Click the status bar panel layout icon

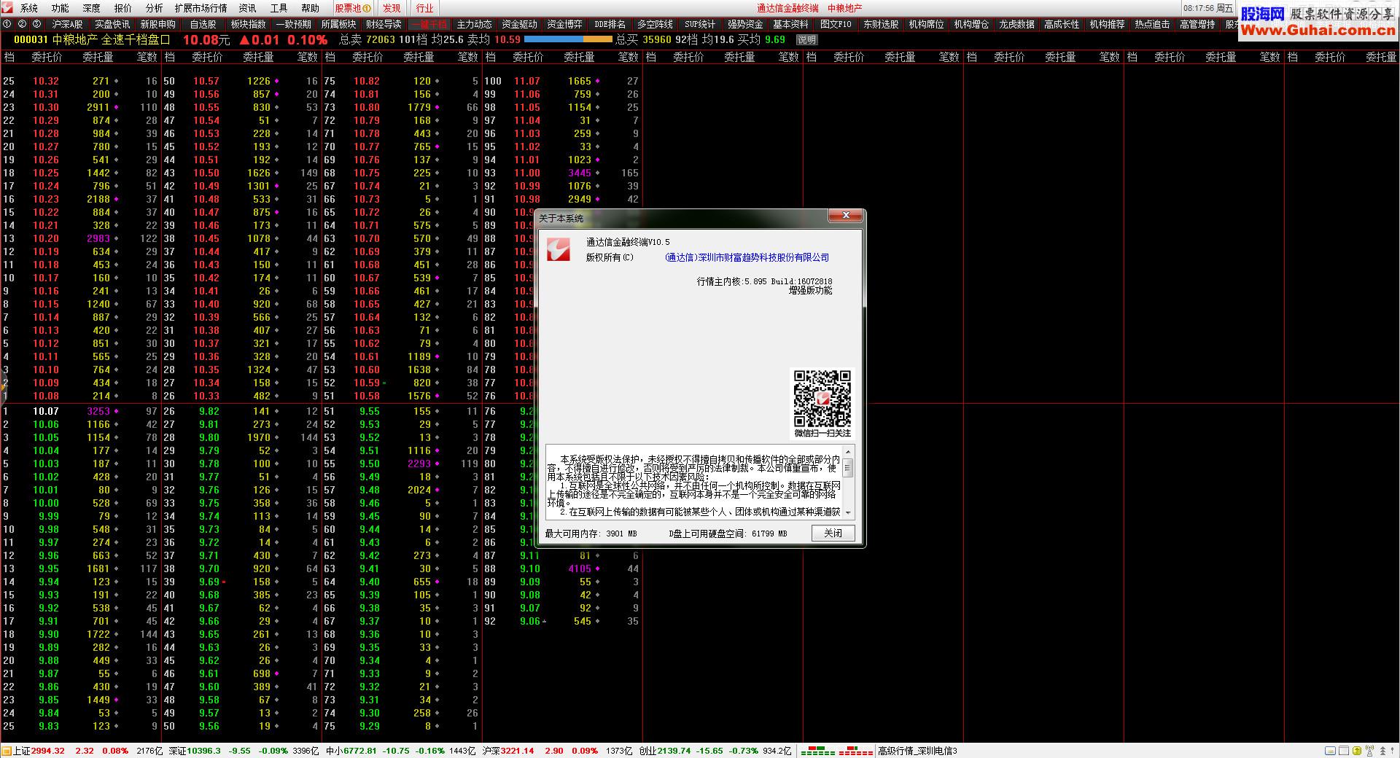pyautogui.click(x=1342, y=751)
